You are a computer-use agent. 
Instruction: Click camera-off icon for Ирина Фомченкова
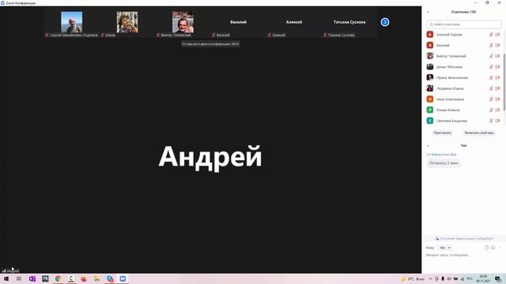pyautogui.click(x=497, y=77)
